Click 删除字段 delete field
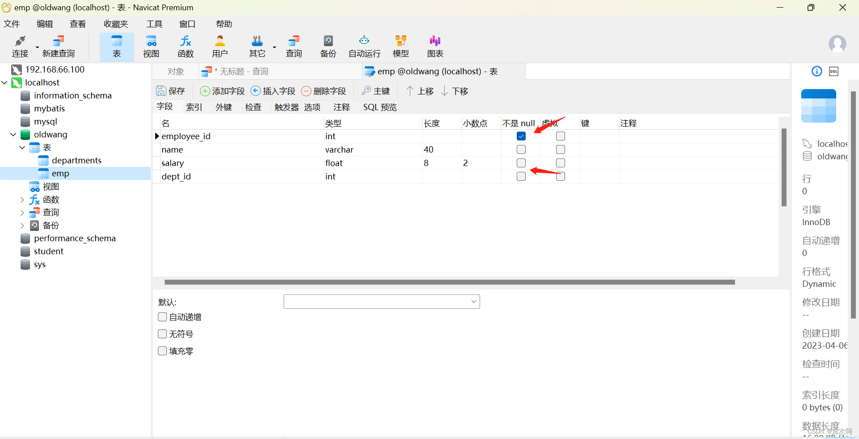 324,91
